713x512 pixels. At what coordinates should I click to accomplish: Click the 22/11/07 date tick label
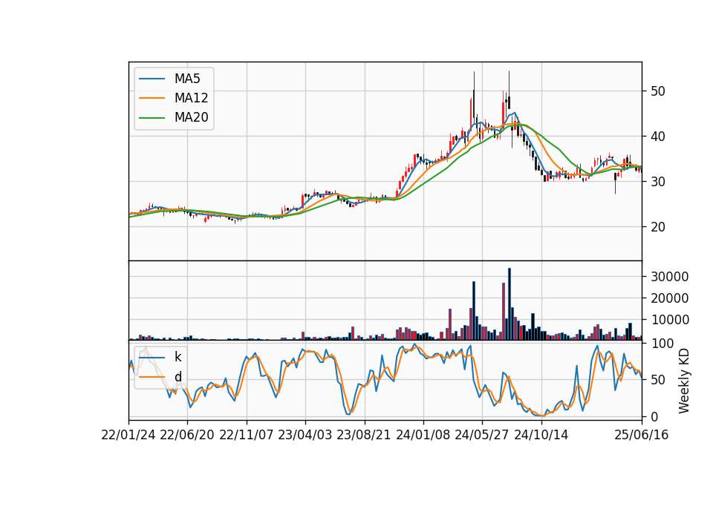[x=246, y=435]
